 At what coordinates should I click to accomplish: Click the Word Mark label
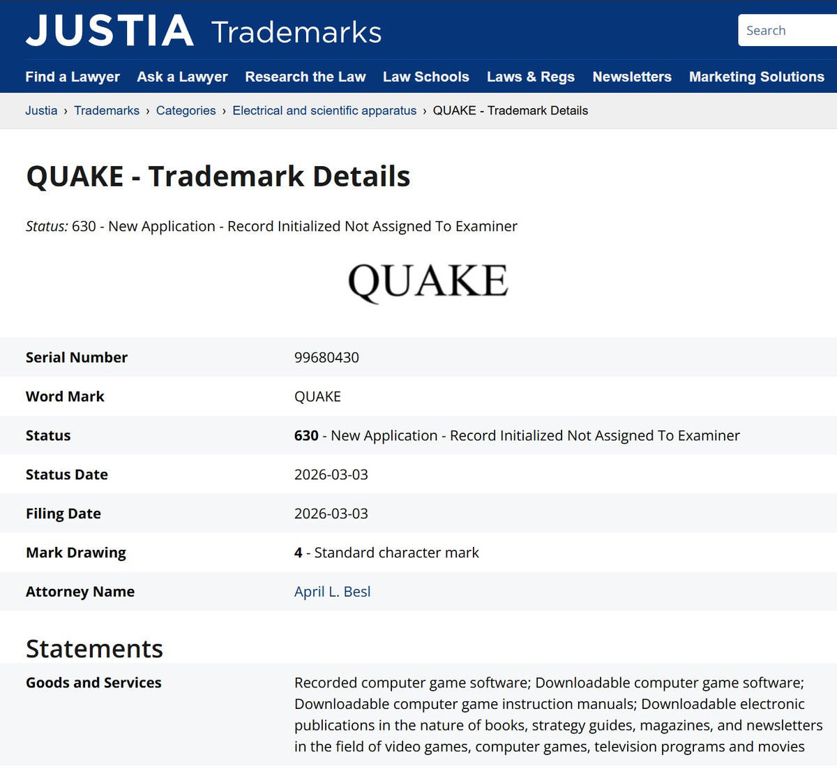(x=65, y=396)
